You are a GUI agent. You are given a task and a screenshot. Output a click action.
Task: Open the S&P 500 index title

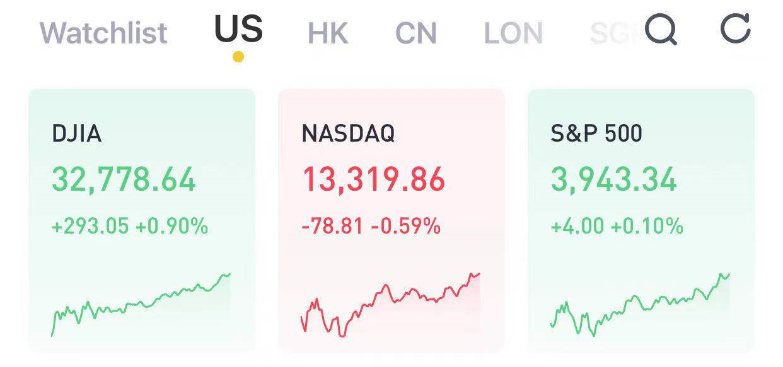click(x=596, y=133)
